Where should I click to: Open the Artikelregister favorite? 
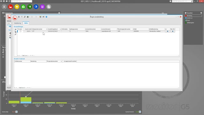coord(190,23)
